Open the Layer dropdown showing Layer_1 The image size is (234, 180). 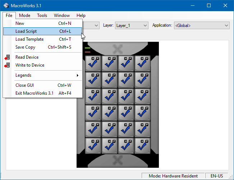pos(131,26)
